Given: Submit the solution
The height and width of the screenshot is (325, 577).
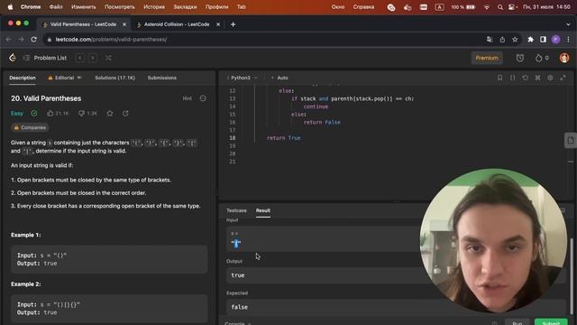Looking at the screenshot, I should click(551, 322).
